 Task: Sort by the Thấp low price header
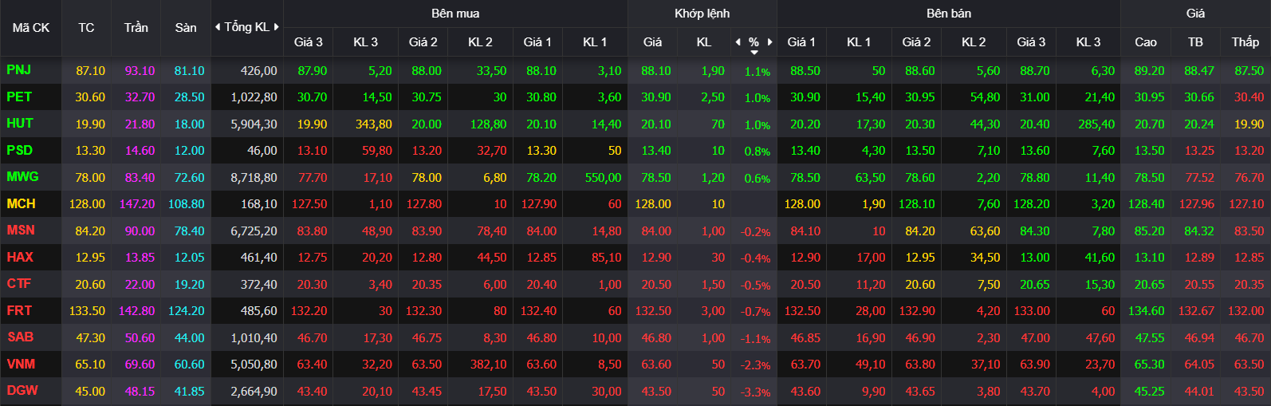pos(1245,41)
